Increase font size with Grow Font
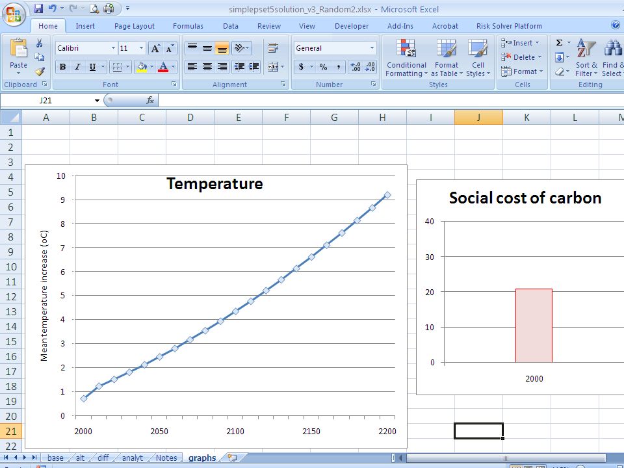 coord(155,48)
